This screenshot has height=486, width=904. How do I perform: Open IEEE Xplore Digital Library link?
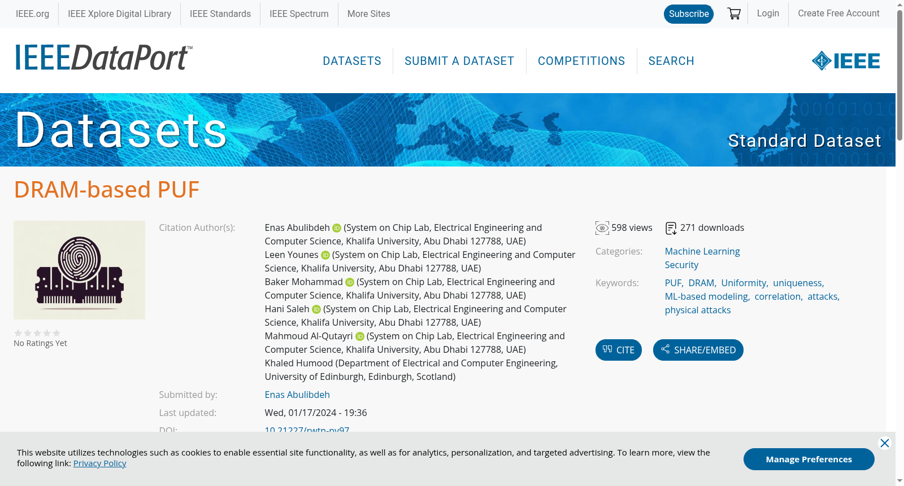tap(119, 14)
